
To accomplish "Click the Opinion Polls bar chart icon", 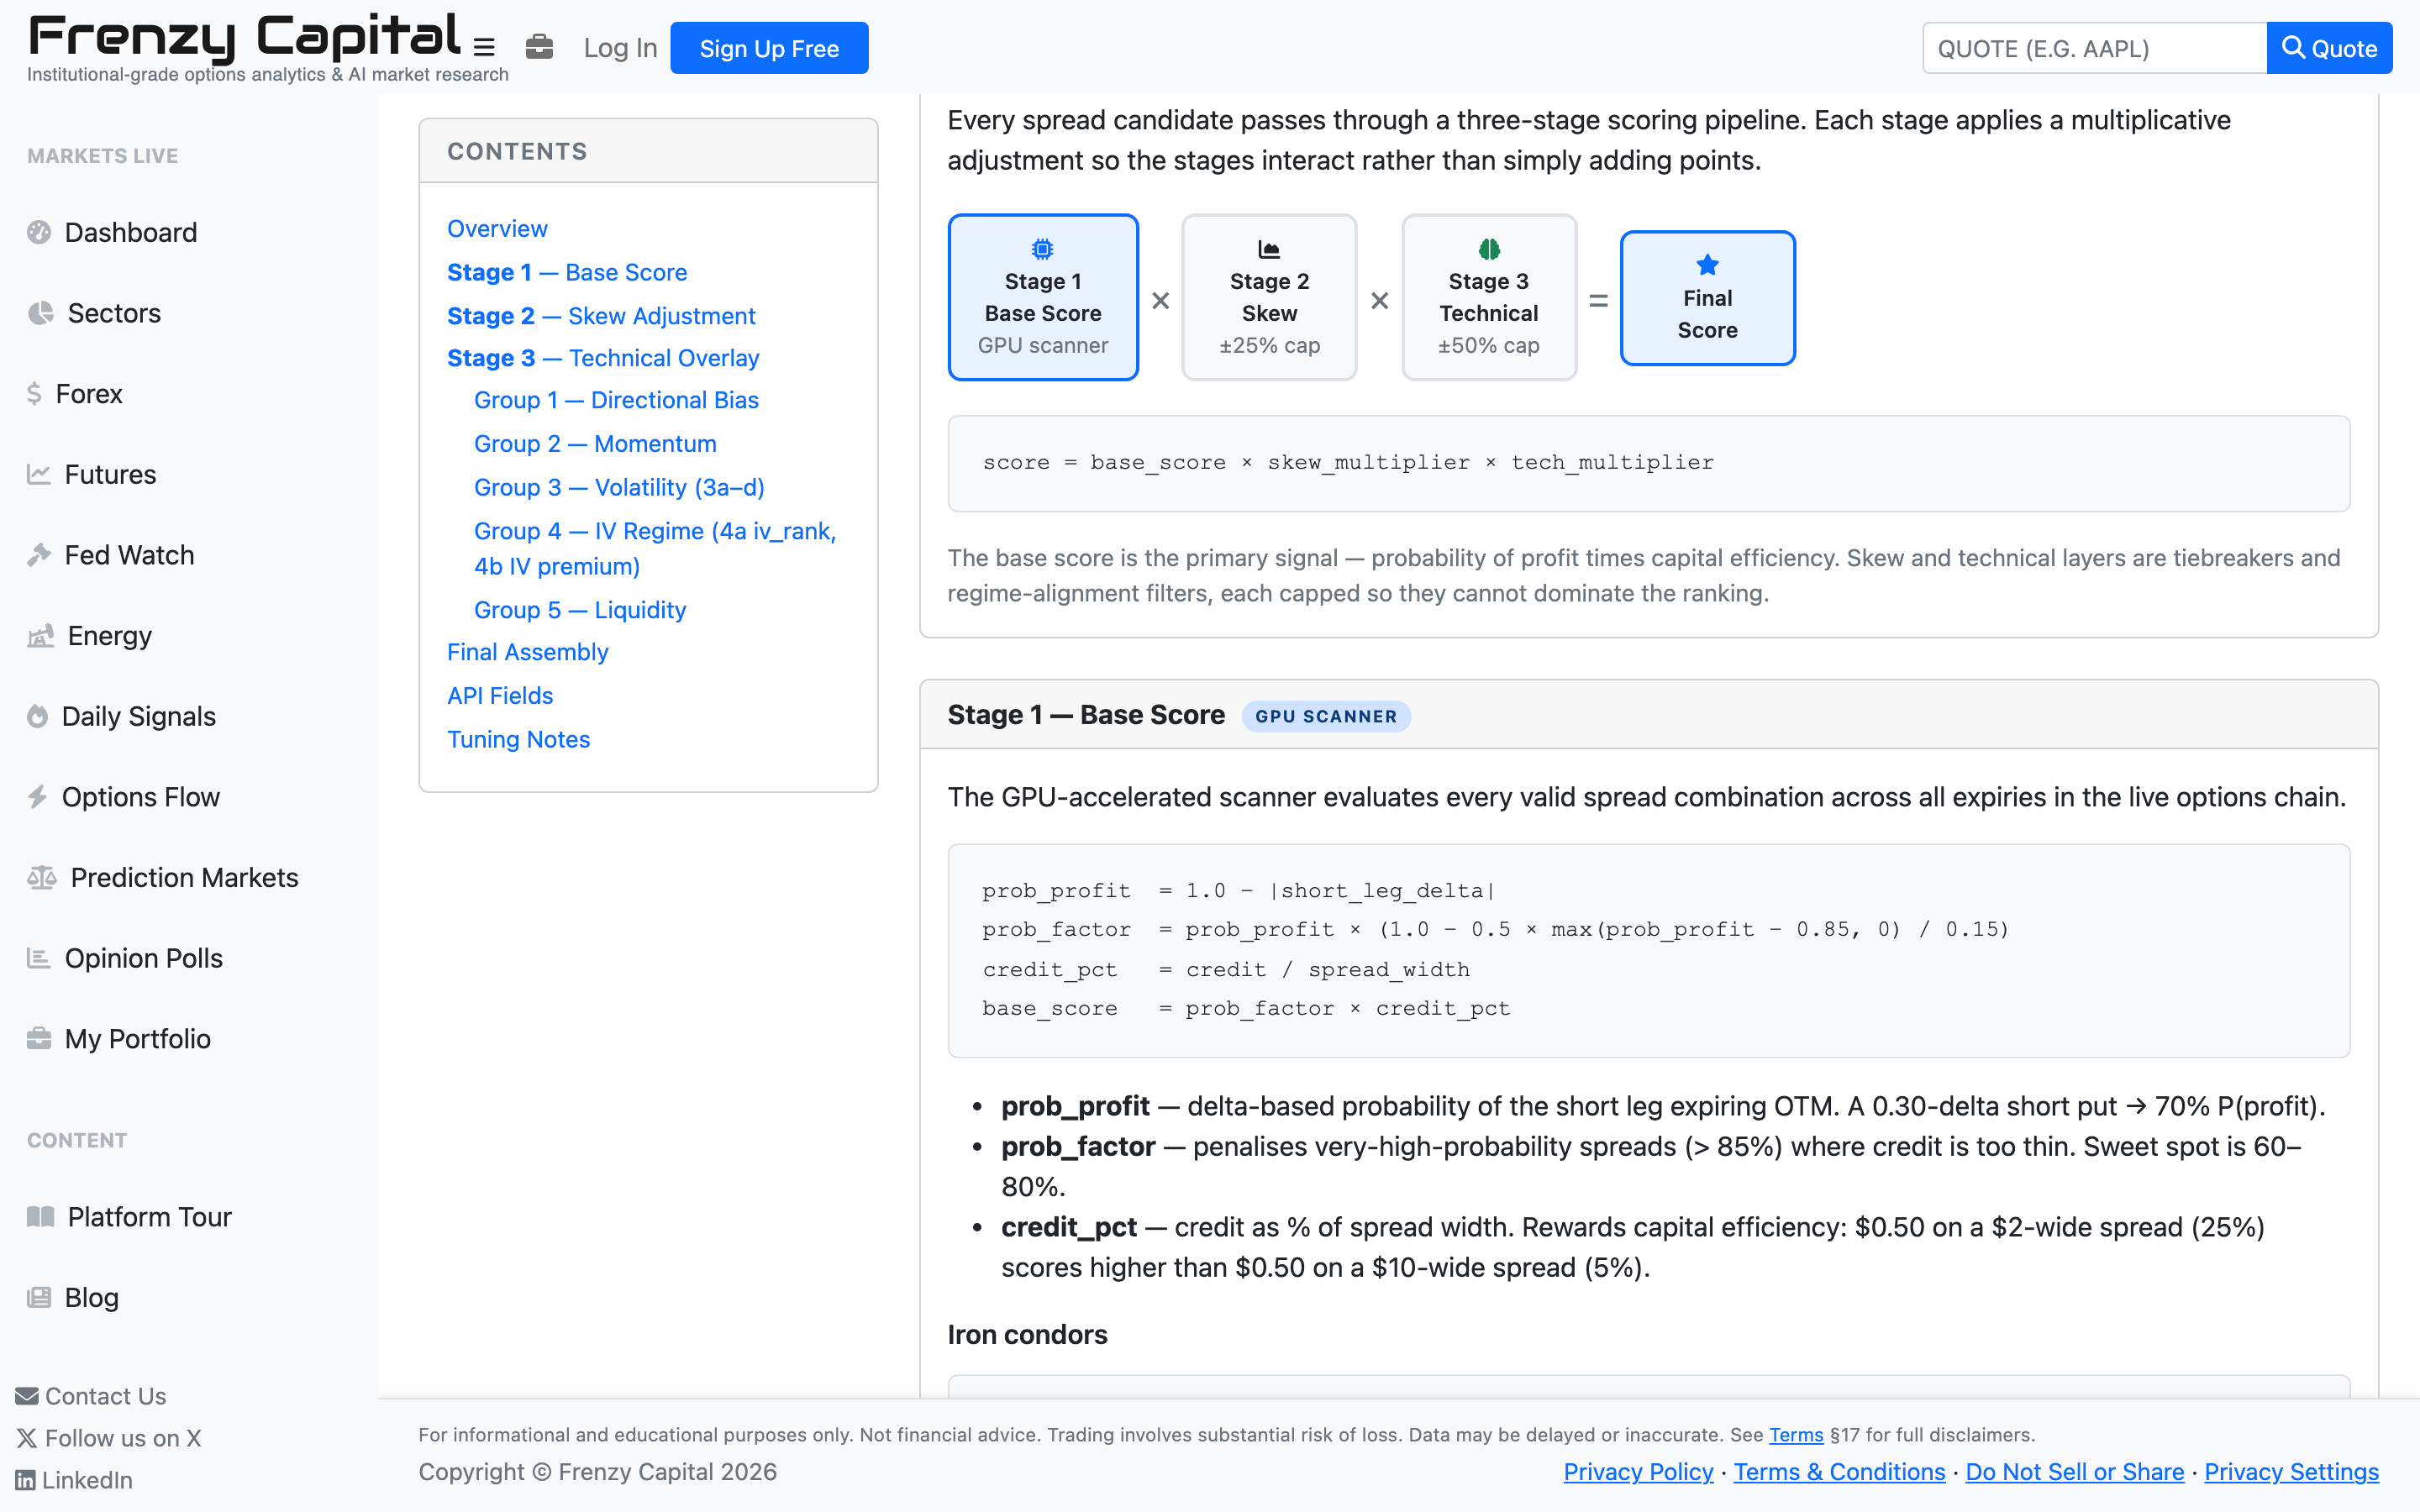I will point(39,958).
